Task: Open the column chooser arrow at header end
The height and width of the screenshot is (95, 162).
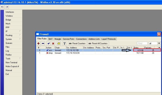Action: coord(159,48)
